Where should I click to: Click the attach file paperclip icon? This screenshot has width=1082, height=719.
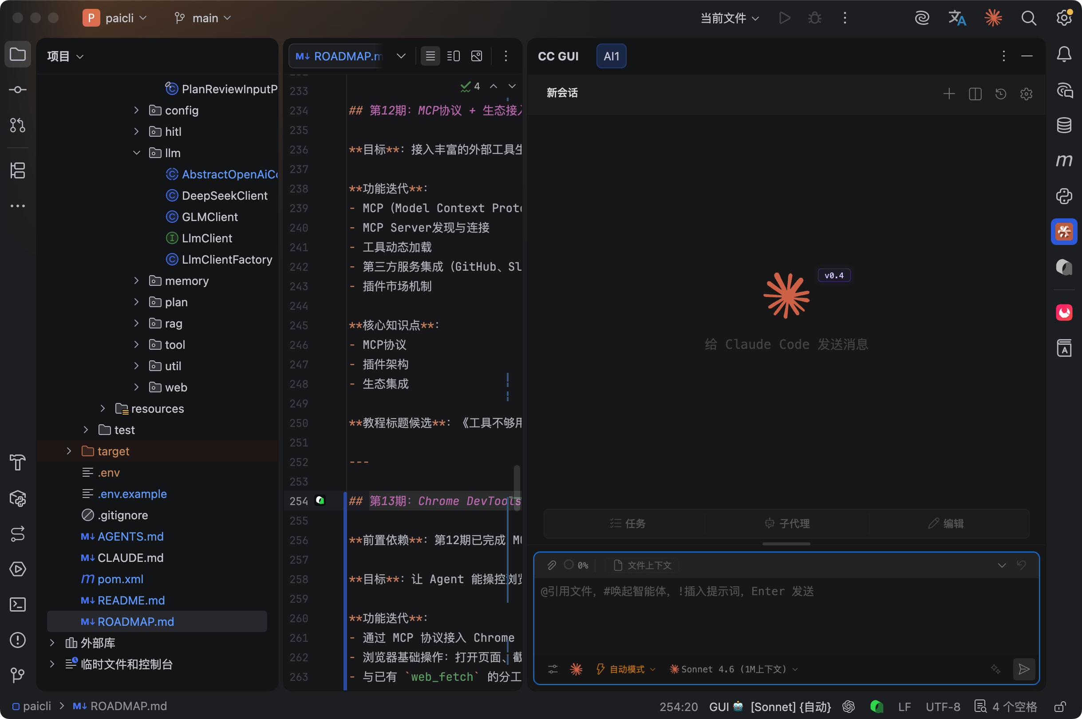point(552,565)
